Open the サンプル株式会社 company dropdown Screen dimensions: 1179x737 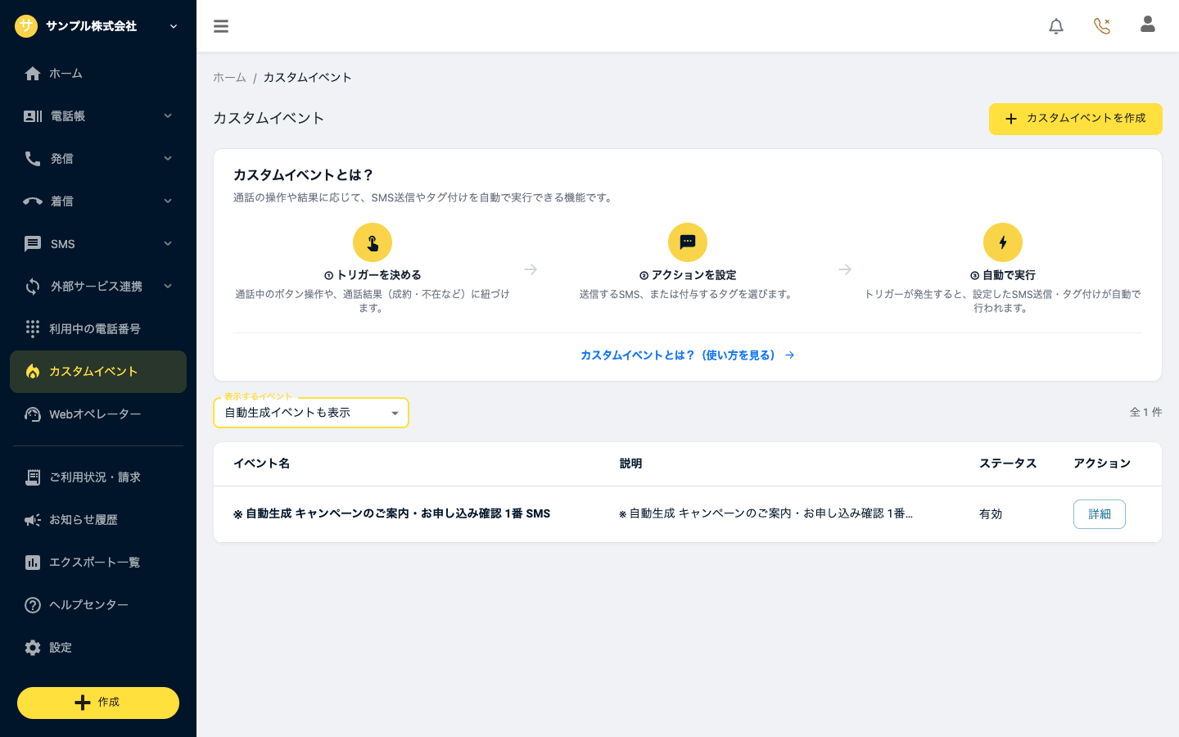[x=97, y=26]
